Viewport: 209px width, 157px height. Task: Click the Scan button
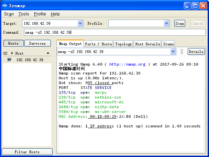point(179,23)
